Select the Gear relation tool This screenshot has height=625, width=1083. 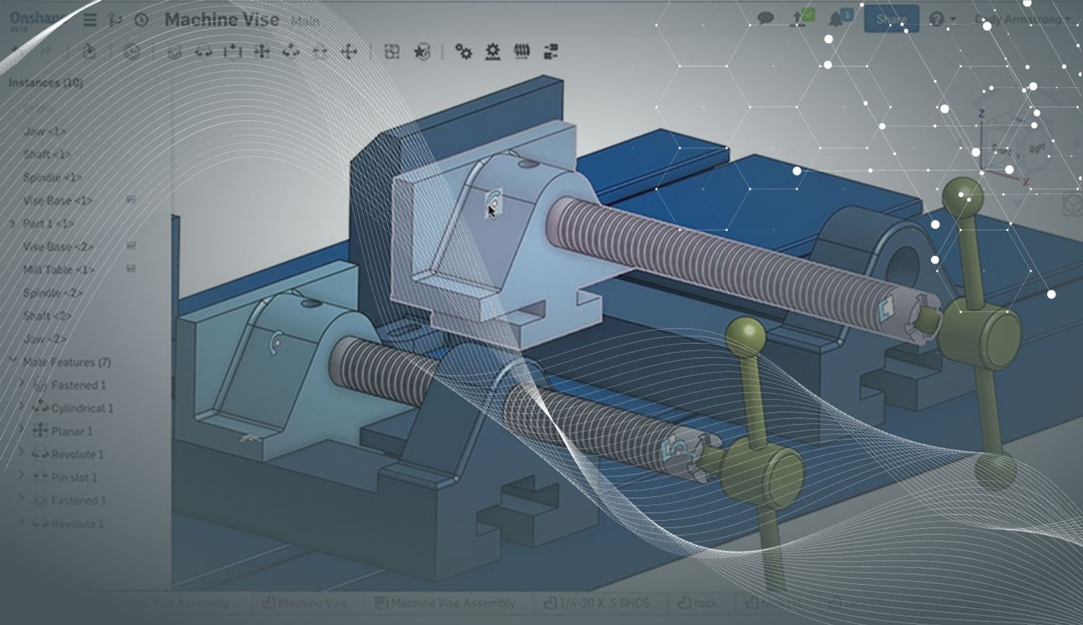tap(463, 51)
